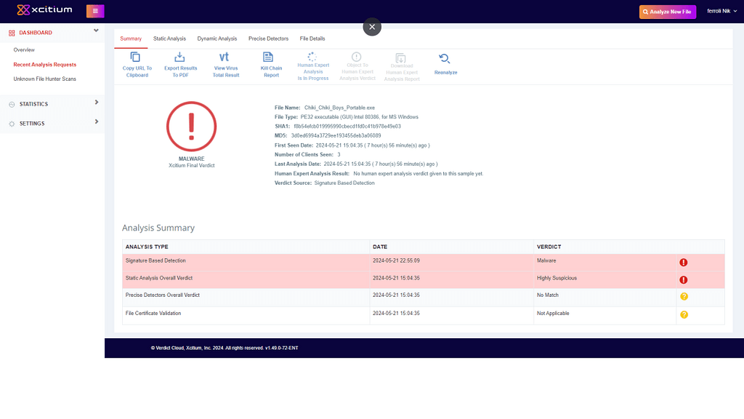Image resolution: width=744 pixels, height=419 pixels.
Task: Click the exclamation icon on Signature Based Detection row
Action: pos(683,260)
